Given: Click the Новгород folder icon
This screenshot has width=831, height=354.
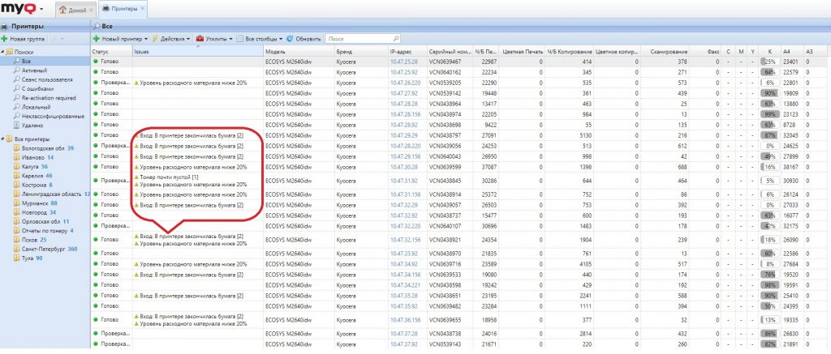Looking at the screenshot, I should 17,212.
